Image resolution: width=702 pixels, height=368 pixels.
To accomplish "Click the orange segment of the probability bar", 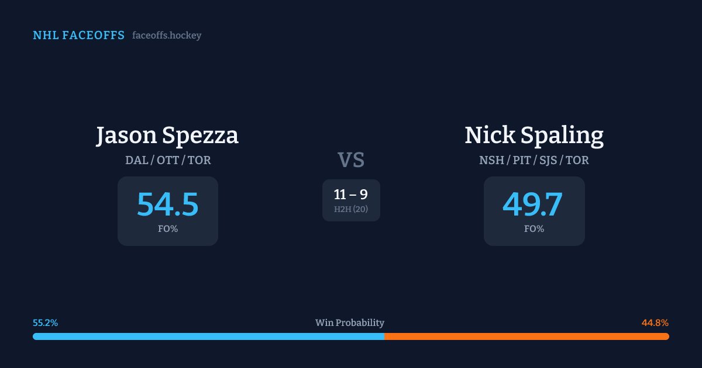I will tap(526, 336).
